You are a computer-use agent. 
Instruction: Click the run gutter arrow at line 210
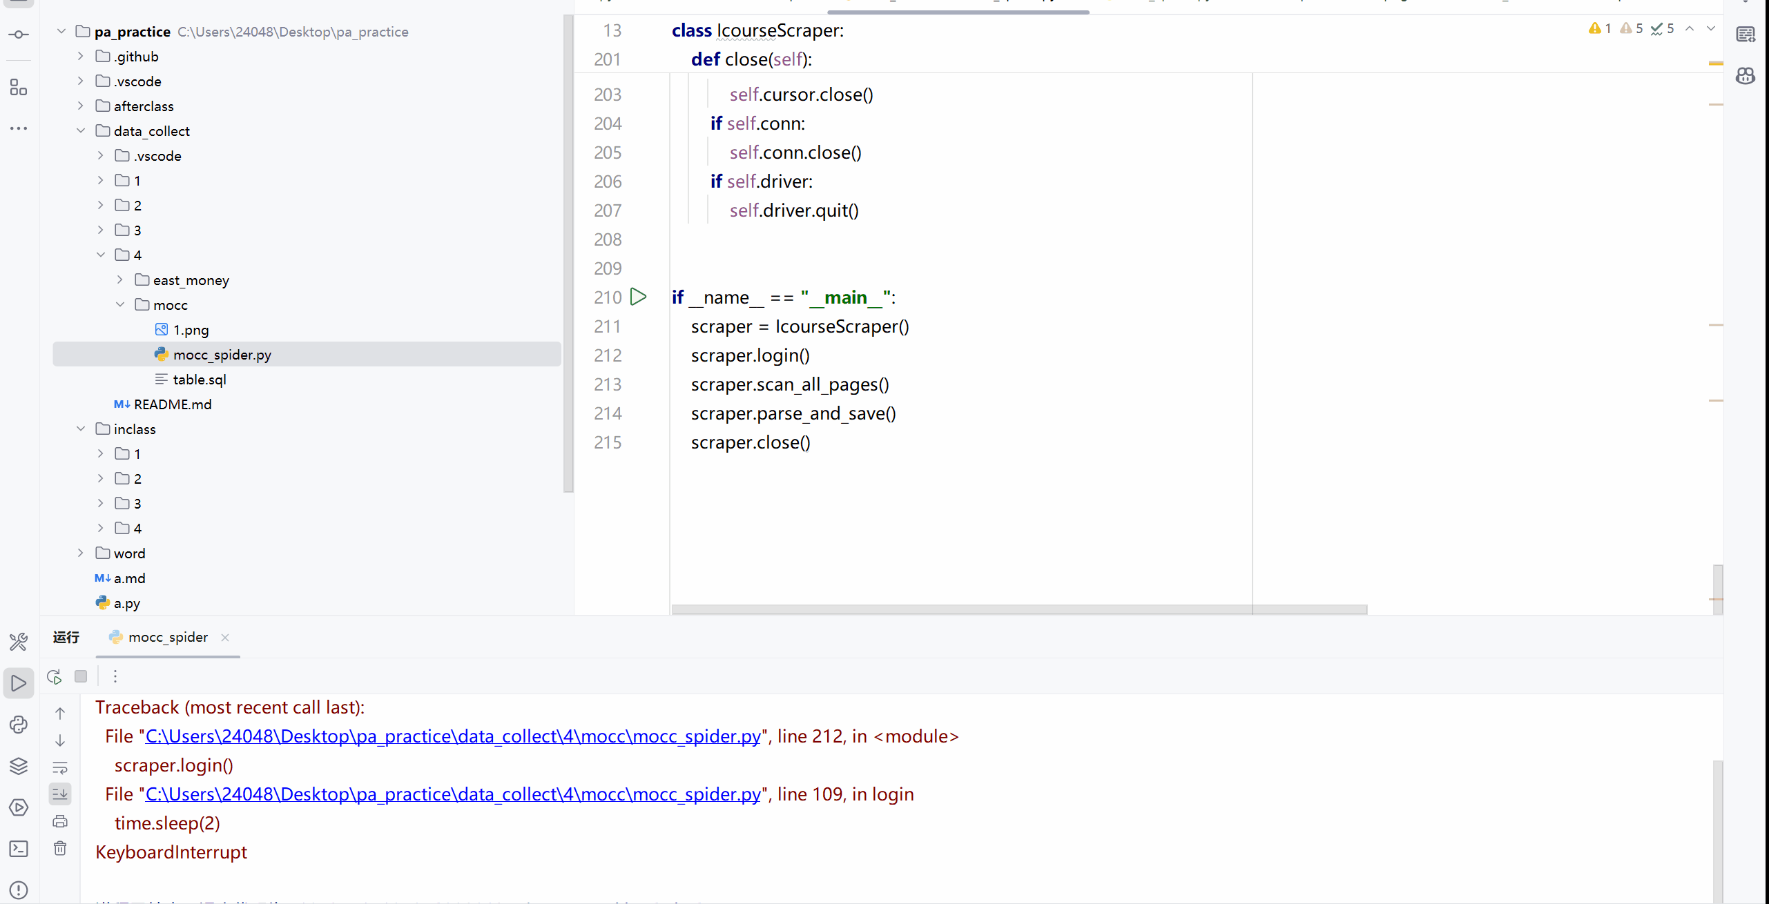(639, 297)
